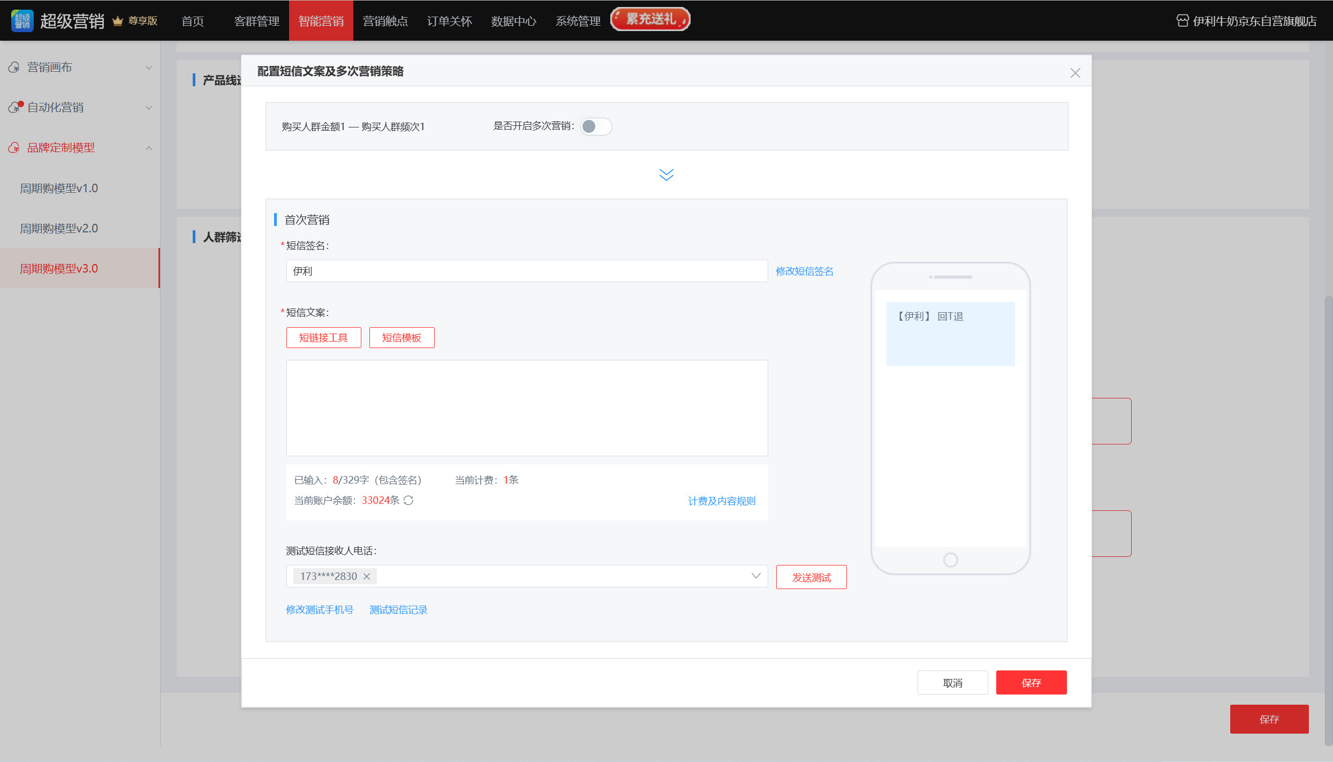
Task: Click the 【伊利】回T退 preview message bubble
Action: pyautogui.click(x=950, y=334)
